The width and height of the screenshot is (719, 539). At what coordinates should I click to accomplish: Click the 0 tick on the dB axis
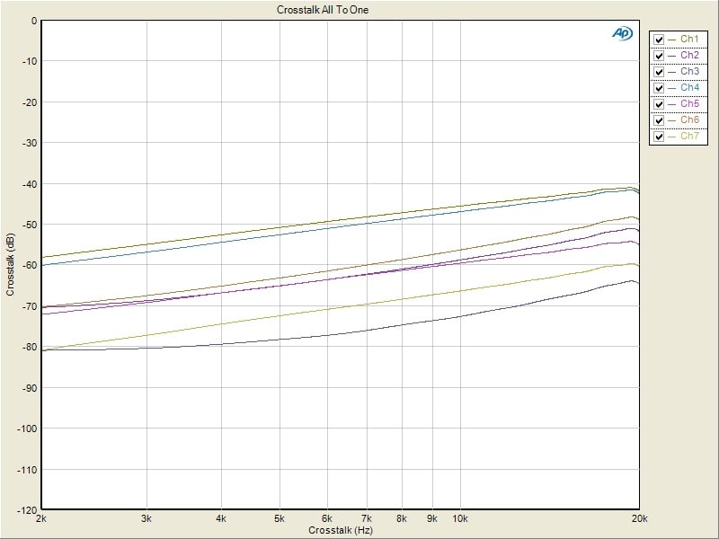click(x=33, y=21)
